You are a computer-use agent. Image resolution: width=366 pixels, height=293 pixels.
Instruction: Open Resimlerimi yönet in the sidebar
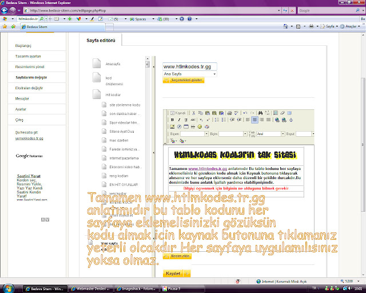pyautogui.click(x=30, y=67)
